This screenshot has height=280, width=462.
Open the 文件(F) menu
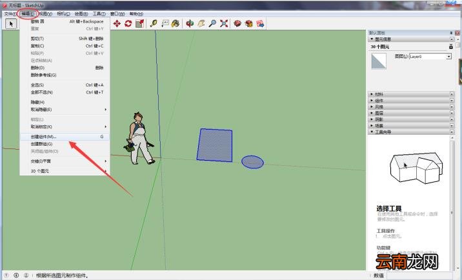point(10,14)
